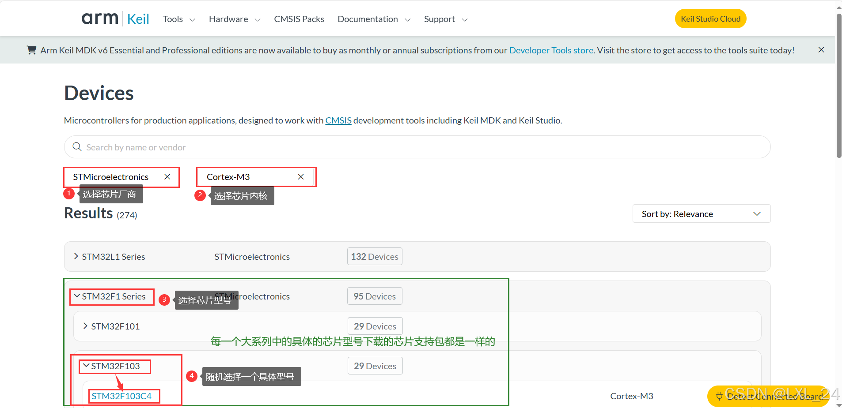Click the 95 Devices badge
The height and width of the screenshot is (408, 842).
tap(375, 296)
